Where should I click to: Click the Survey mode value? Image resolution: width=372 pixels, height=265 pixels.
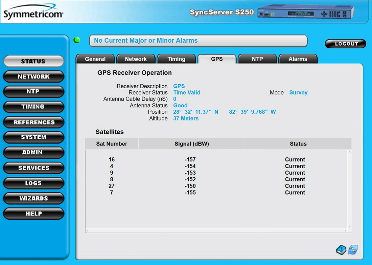click(298, 93)
